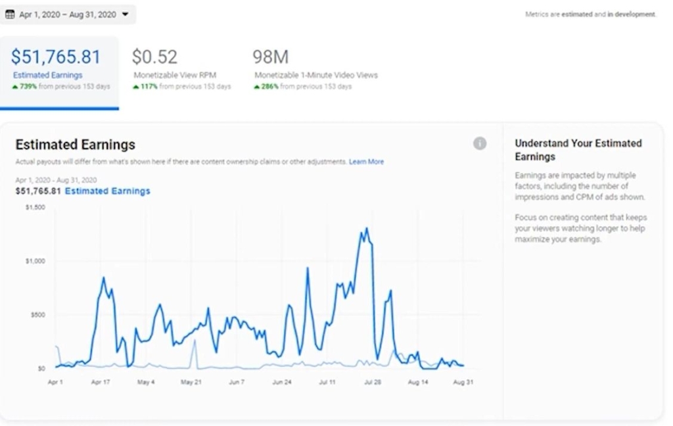Click the Jul 11 x-axis date label
The image size is (673, 426).
tap(327, 382)
